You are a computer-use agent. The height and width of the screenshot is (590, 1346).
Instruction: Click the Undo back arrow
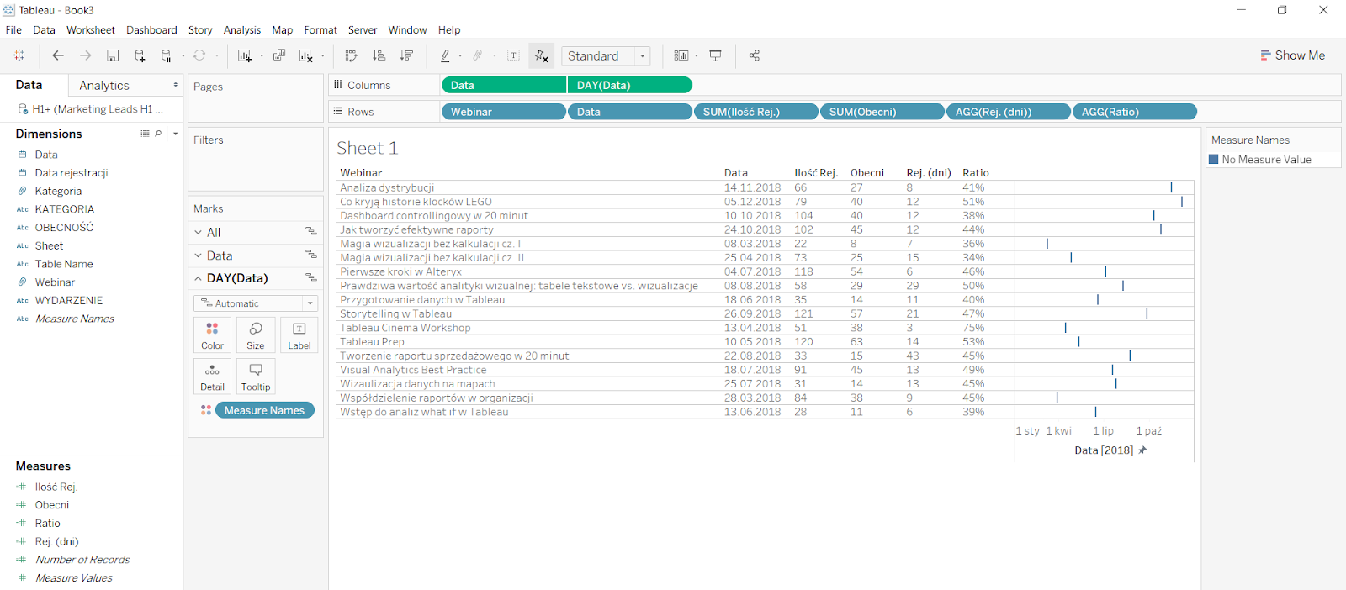57,55
